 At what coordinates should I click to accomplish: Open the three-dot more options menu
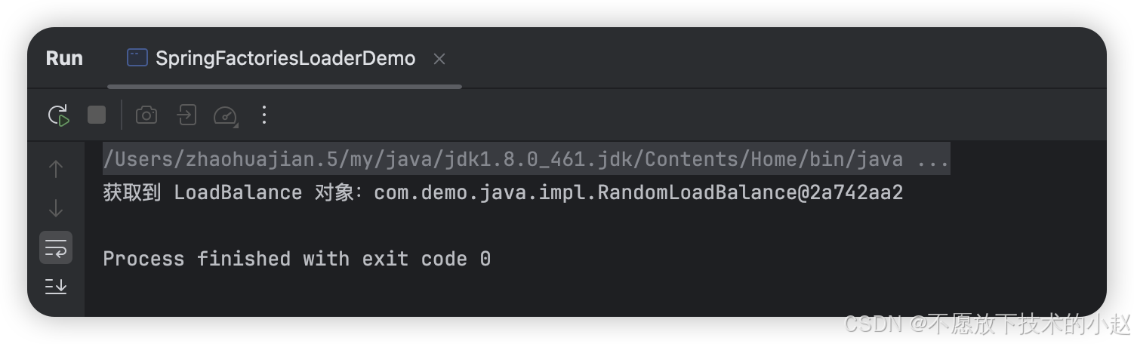[263, 115]
